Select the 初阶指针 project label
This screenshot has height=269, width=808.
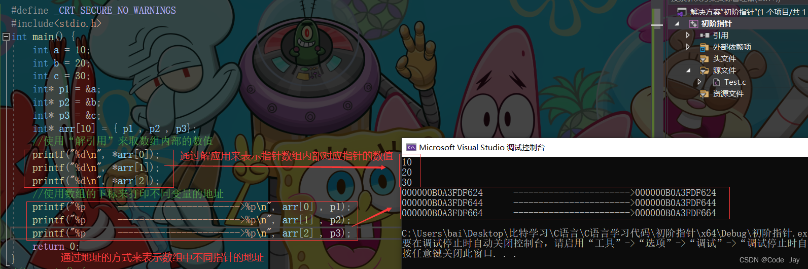[716, 24]
